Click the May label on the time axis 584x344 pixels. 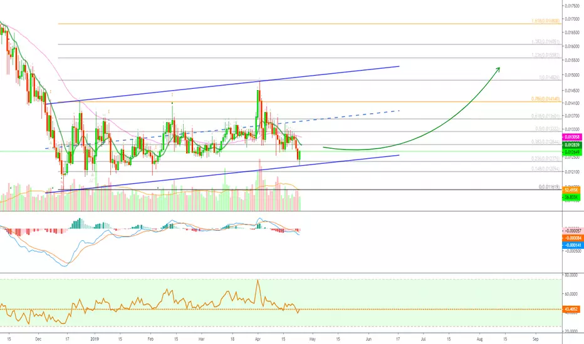(x=312, y=339)
